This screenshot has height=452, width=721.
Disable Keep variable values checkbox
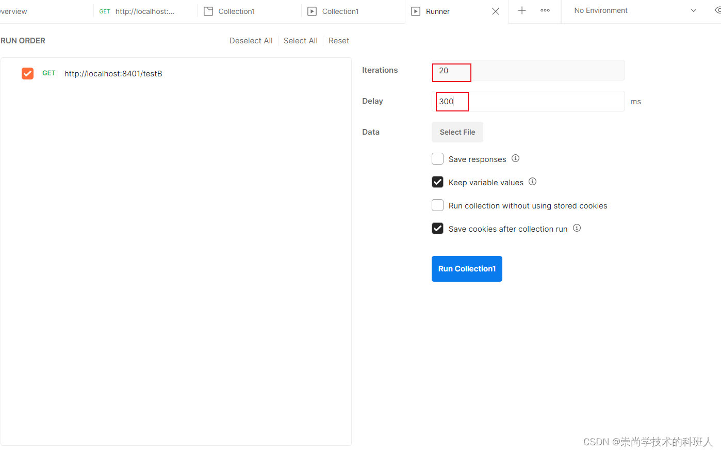[437, 182]
